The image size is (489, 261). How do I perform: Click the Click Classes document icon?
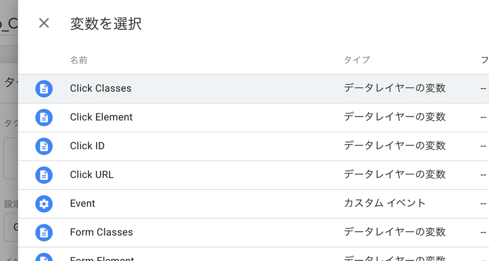[44, 88]
